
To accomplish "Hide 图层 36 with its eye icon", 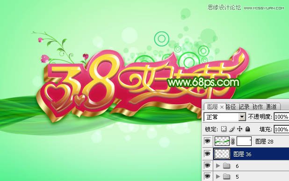I will tap(207, 154).
